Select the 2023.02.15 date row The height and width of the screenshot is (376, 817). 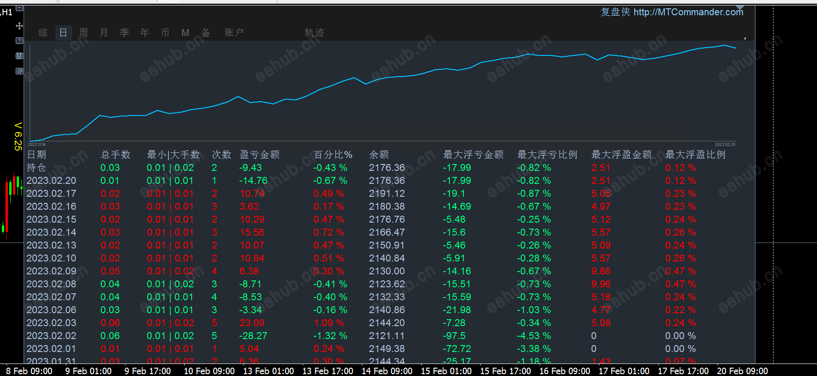click(51, 219)
